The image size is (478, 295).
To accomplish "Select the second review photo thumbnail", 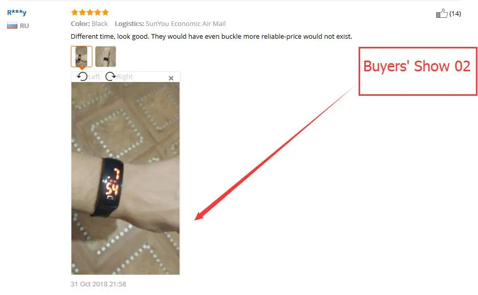I will [x=106, y=57].
